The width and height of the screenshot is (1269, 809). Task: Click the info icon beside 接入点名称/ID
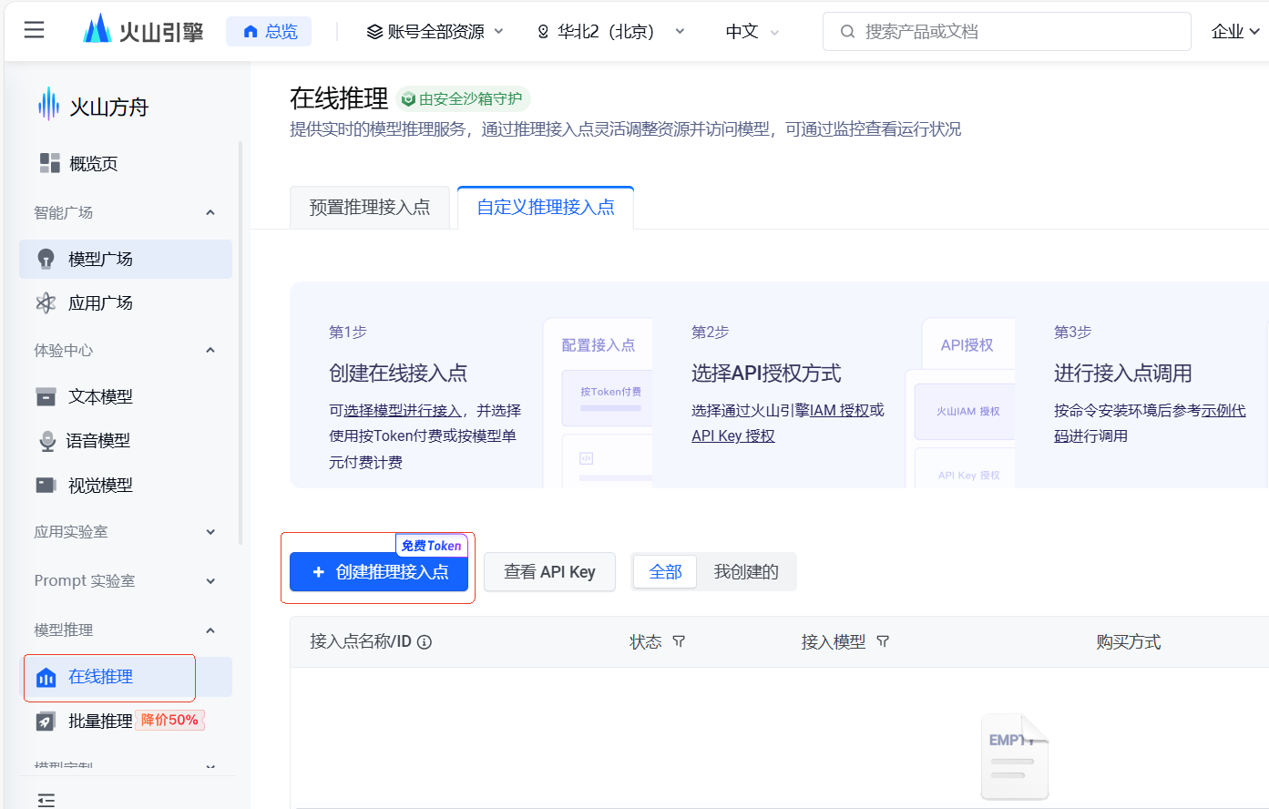point(425,642)
